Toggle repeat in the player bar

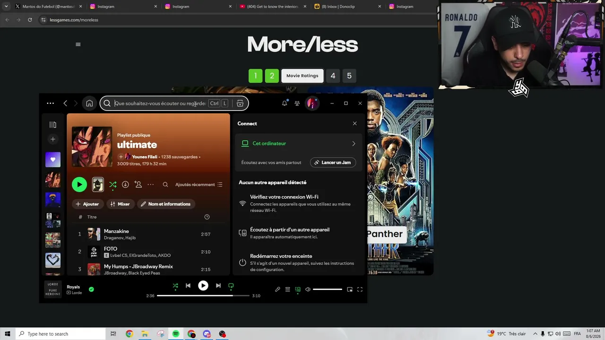click(231, 286)
